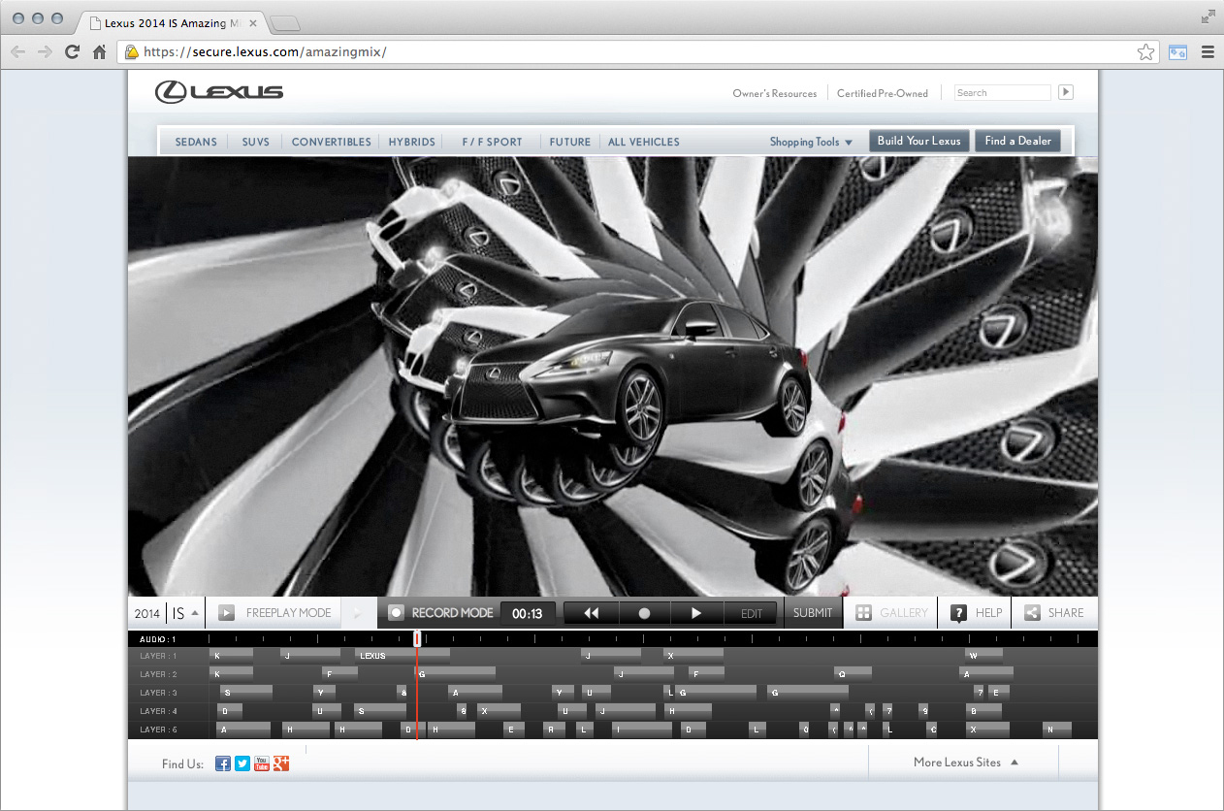Select the CONVERTIBLES navigation item
Image resolution: width=1224 pixels, height=811 pixels.
[x=331, y=142]
